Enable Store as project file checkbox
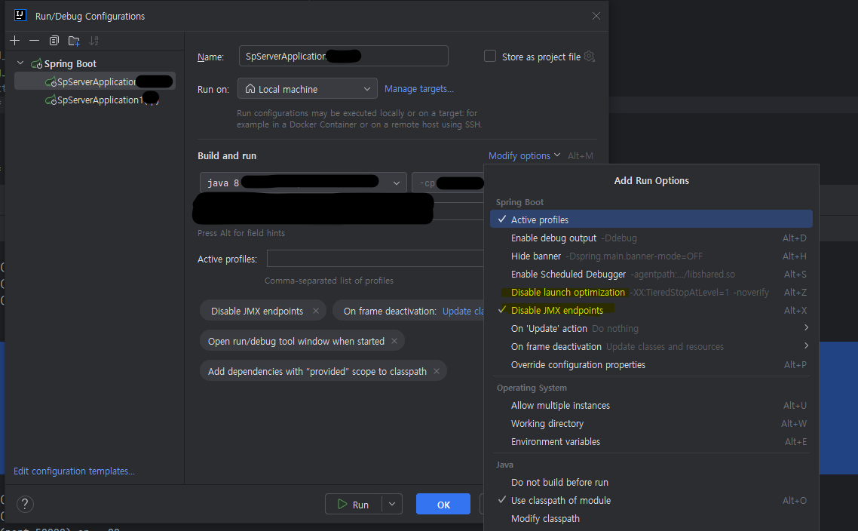858x531 pixels. point(490,57)
